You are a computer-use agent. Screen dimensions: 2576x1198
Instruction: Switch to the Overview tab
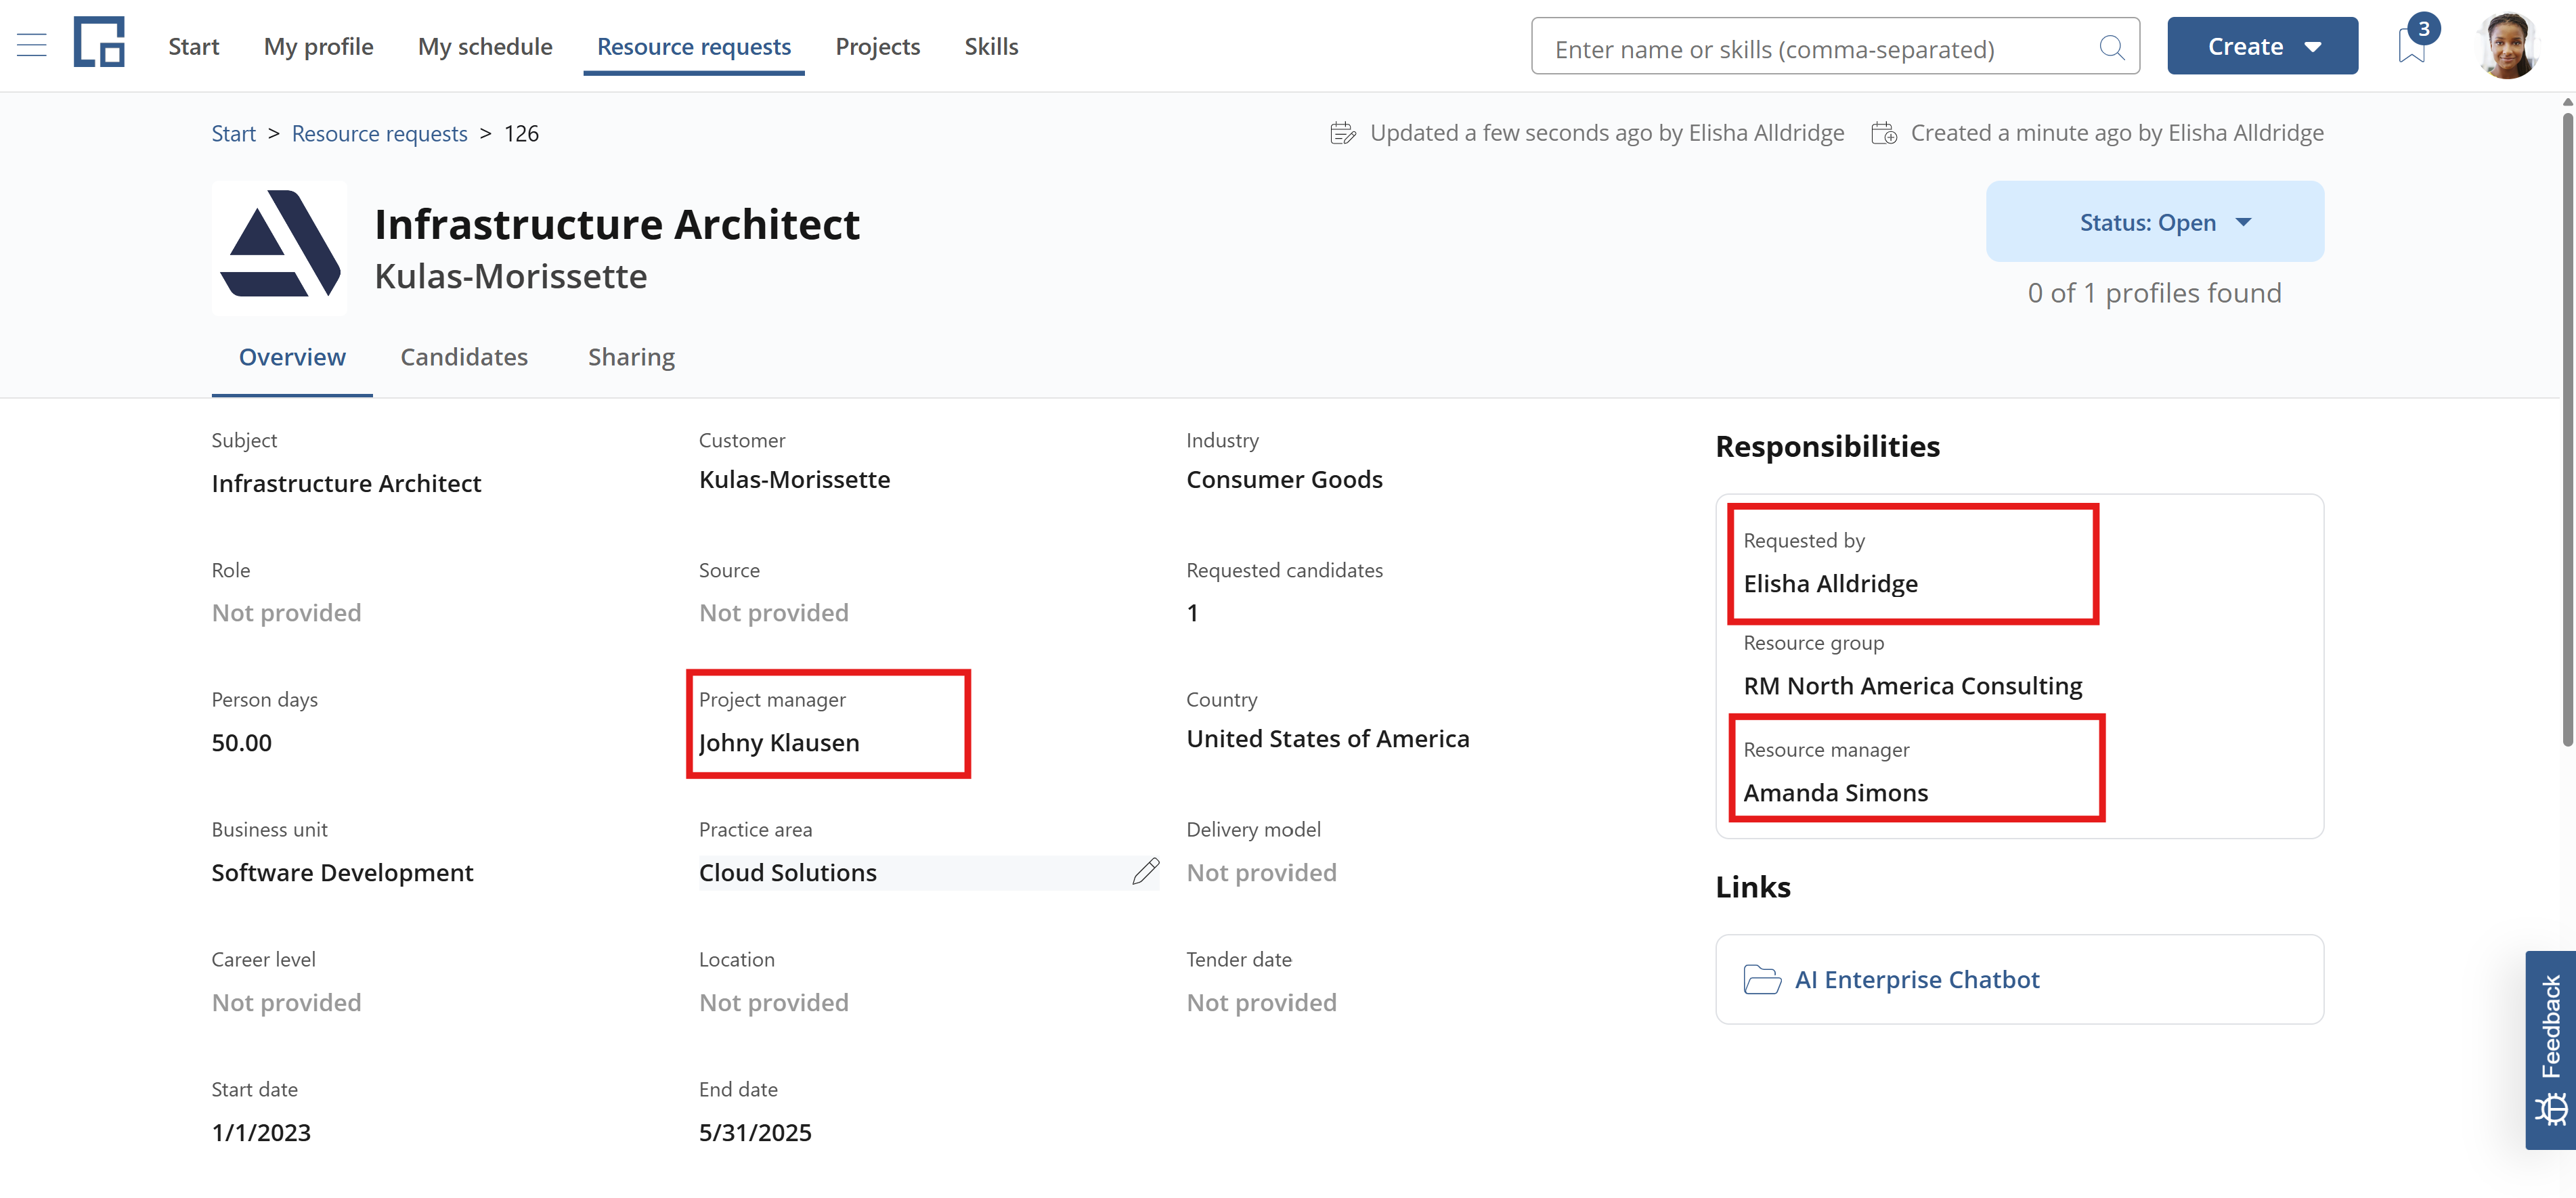[x=292, y=357]
